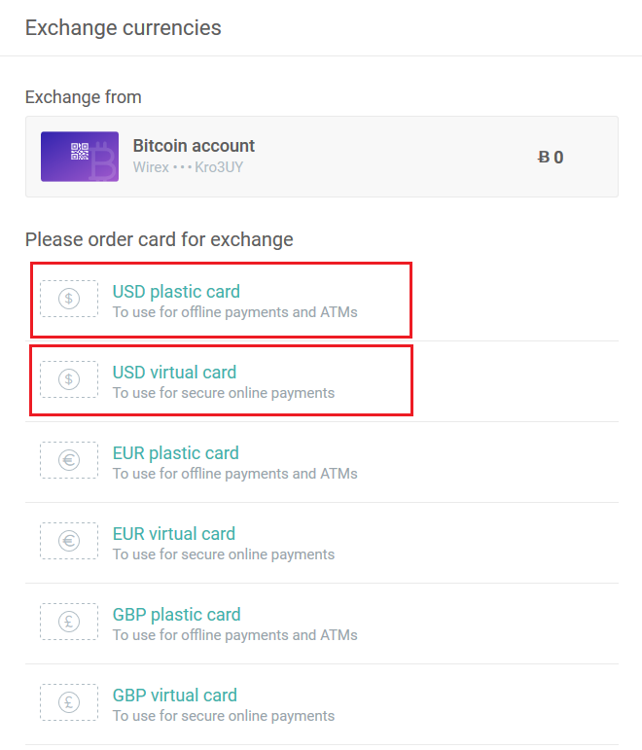Viewport: 642px width, 750px height.
Task: Click the Bitcoin balance amount
Action: (x=551, y=157)
